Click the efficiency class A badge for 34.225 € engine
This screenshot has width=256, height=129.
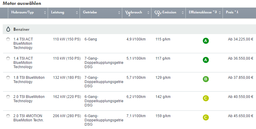(x=206, y=41)
